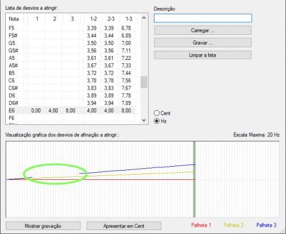Click the list scrollbar thumb

(x=144, y=82)
